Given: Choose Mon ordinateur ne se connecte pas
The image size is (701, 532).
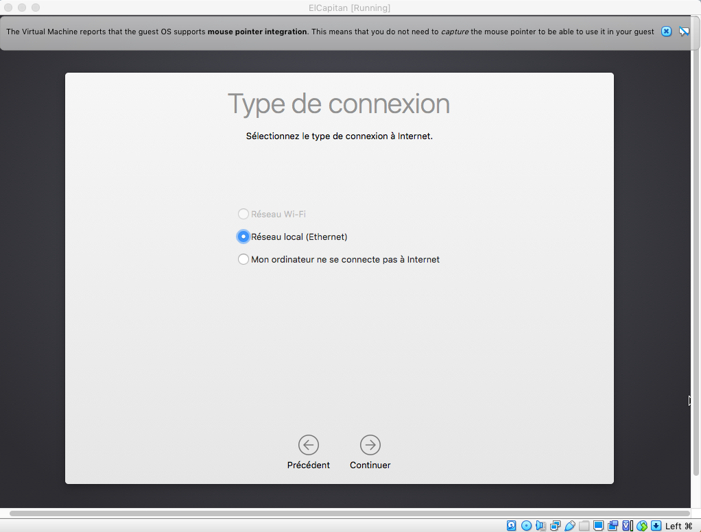Looking at the screenshot, I should pos(243,260).
